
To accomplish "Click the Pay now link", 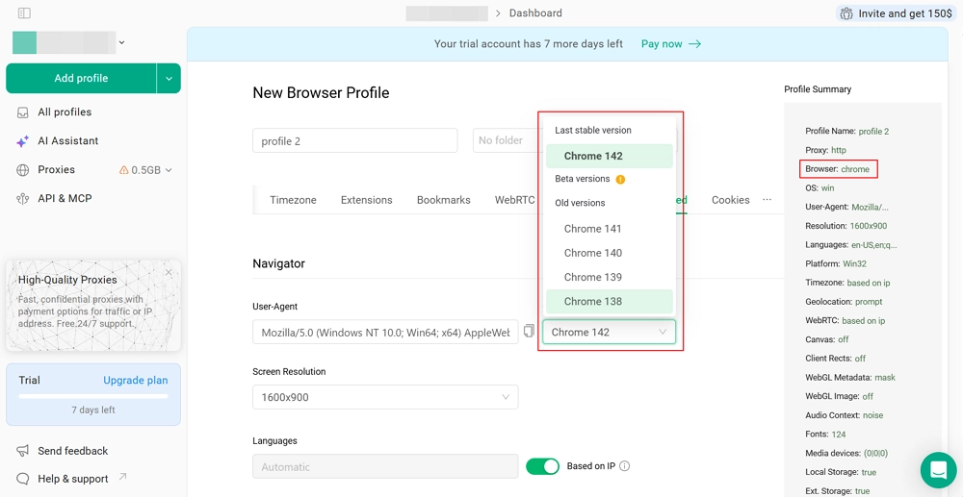I will 671,44.
